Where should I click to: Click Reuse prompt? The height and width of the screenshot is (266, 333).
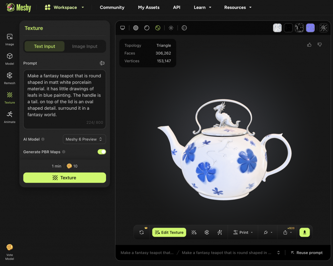(x=307, y=253)
